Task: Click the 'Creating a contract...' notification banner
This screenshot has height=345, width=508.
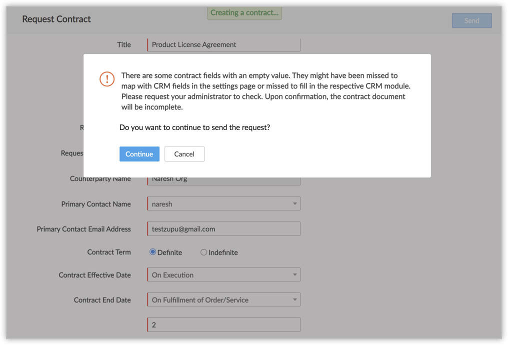Action: 244,13
